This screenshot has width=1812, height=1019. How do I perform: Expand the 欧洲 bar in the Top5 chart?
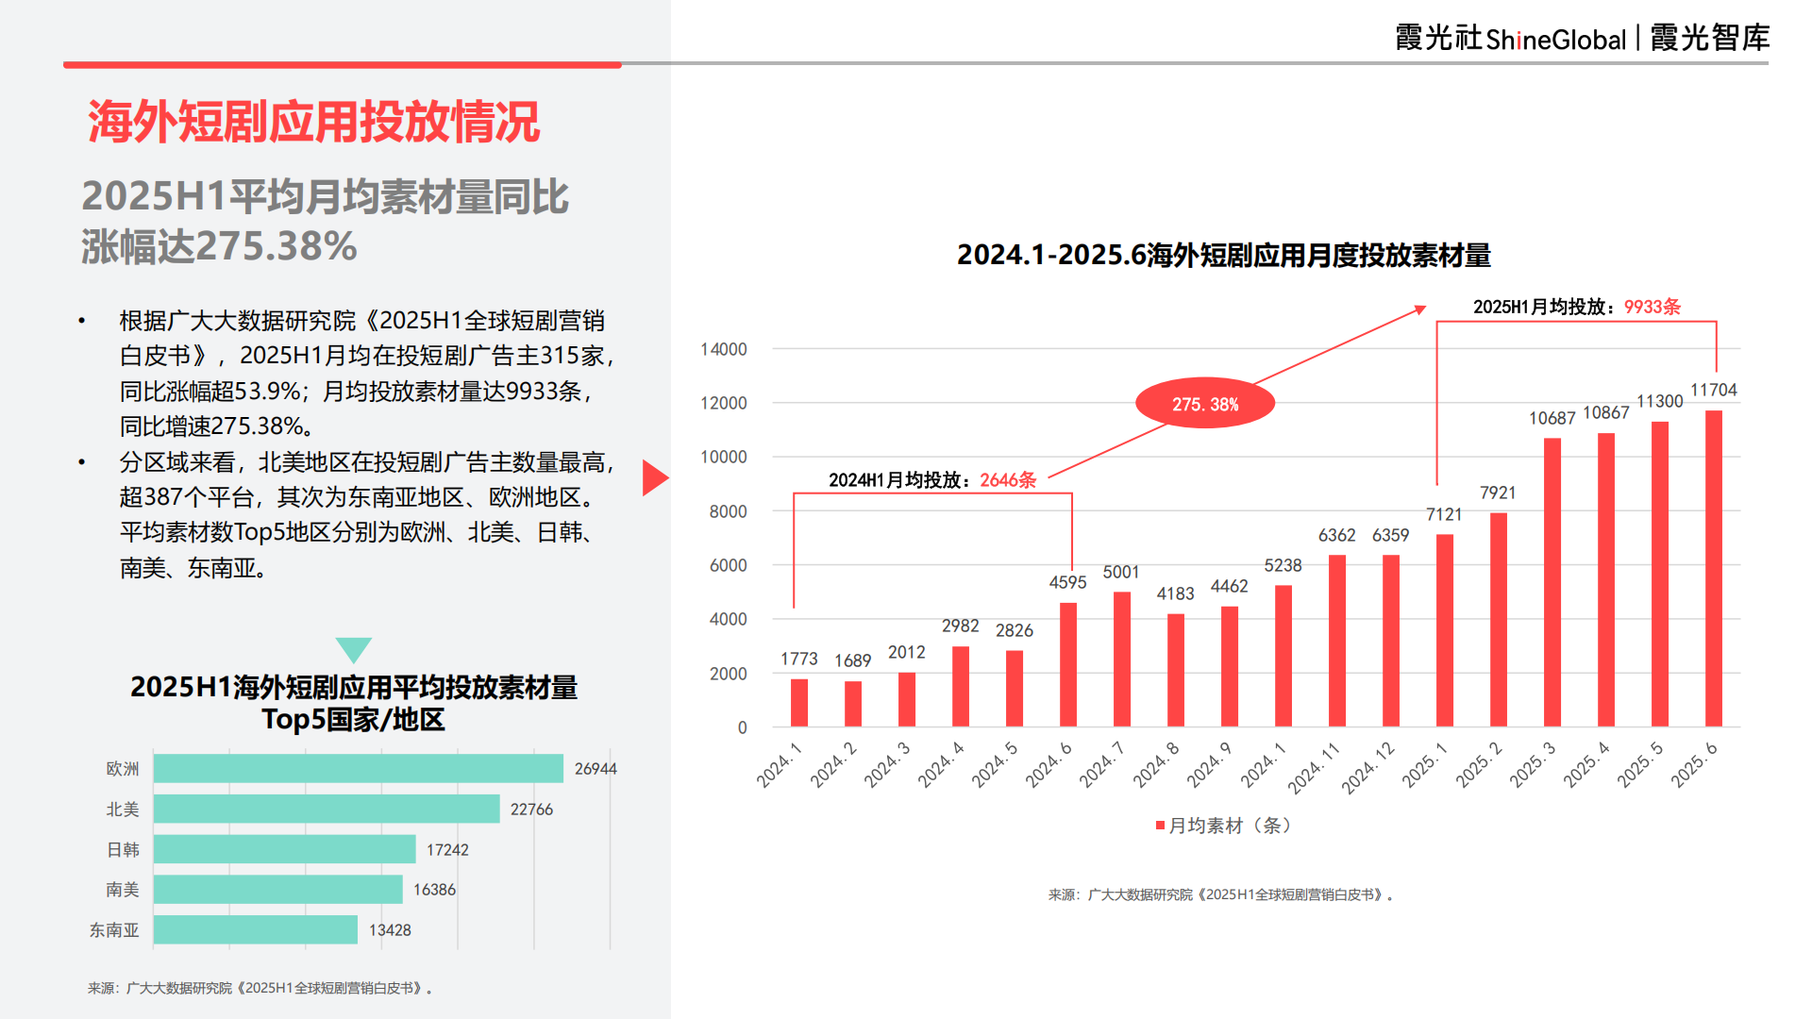coord(359,768)
